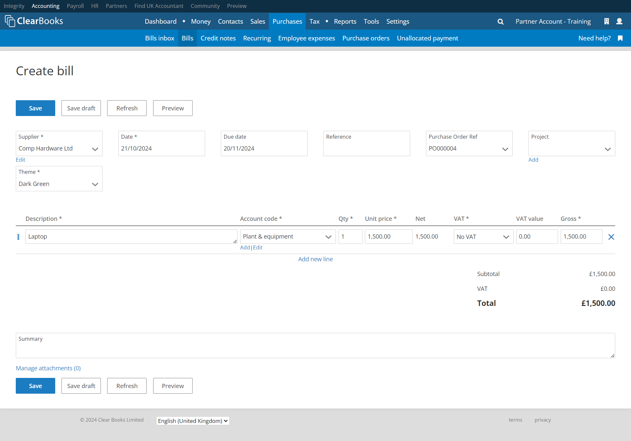
Task: Click Add new line link
Action: click(315, 259)
